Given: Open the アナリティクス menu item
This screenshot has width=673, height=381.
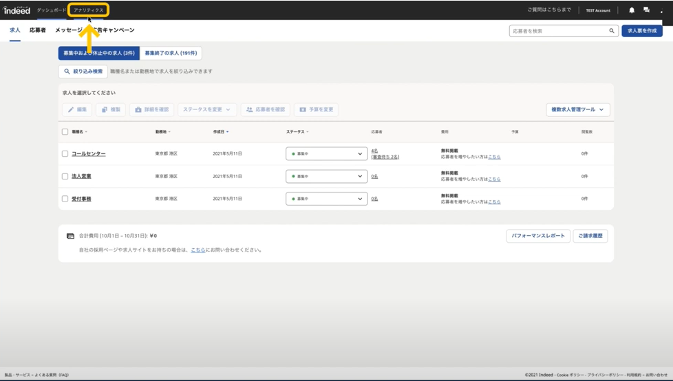Looking at the screenshot, I should pos(89,10).
